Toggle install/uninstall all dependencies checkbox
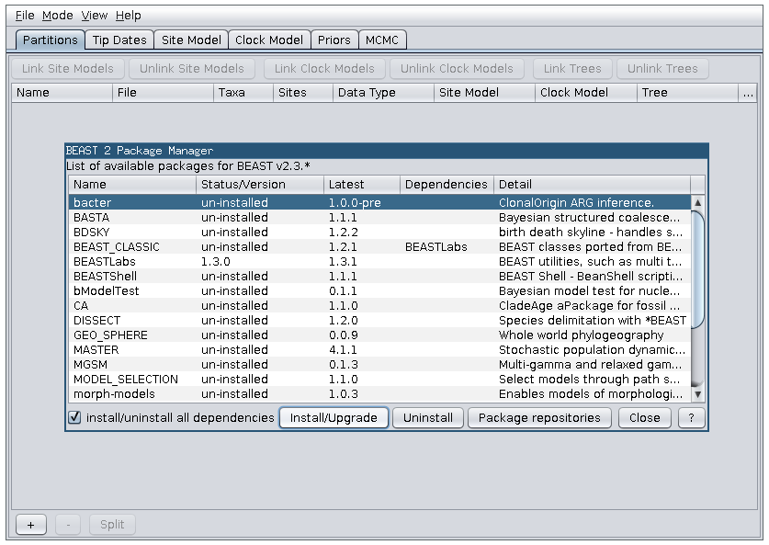 click(x=74, y=417)
